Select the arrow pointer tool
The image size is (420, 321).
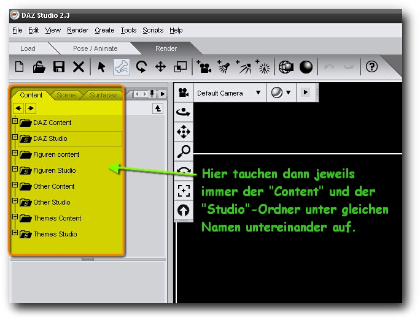[x=101, y=67]
